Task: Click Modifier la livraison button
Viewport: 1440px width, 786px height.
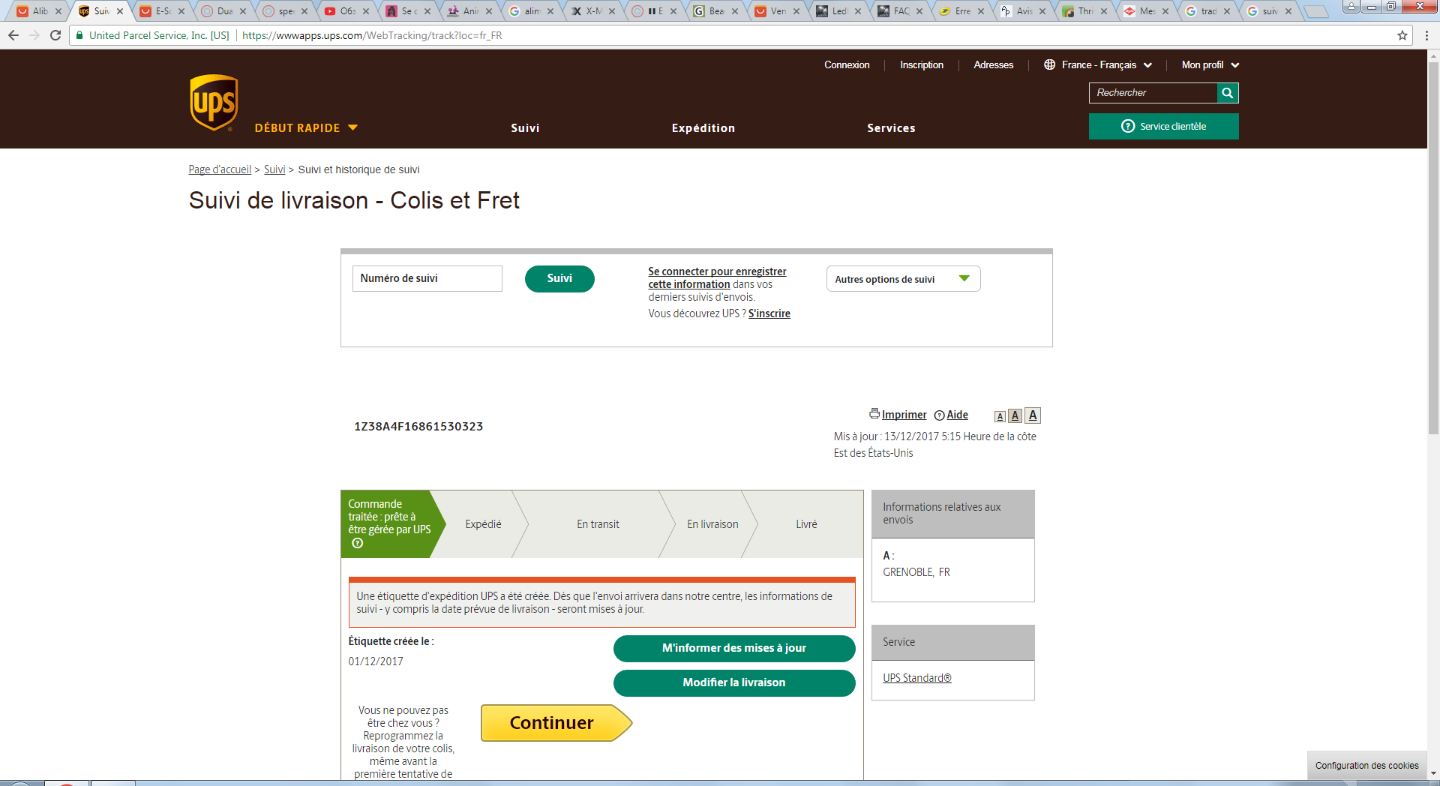Action: (734, 682)
